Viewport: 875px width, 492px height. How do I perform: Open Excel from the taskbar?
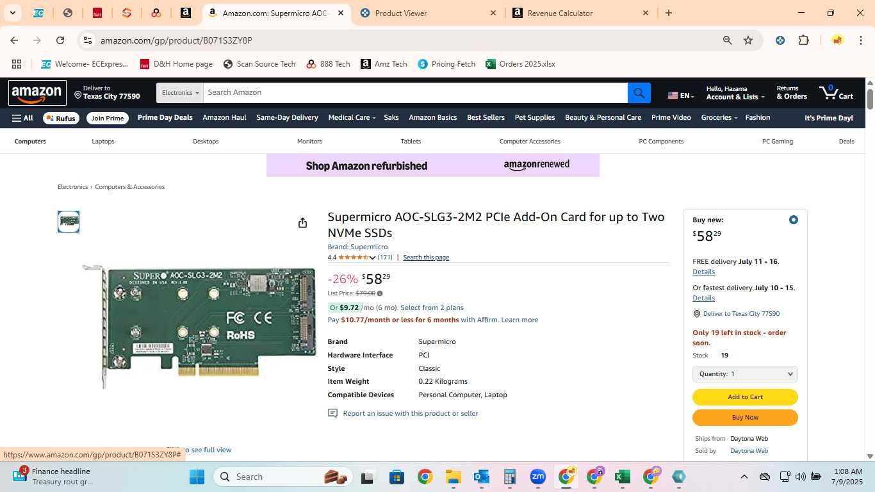tap(621, 477)
